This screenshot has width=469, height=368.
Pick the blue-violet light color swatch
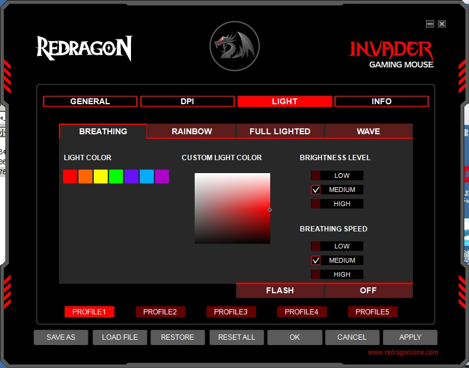[x=132, y=177]
